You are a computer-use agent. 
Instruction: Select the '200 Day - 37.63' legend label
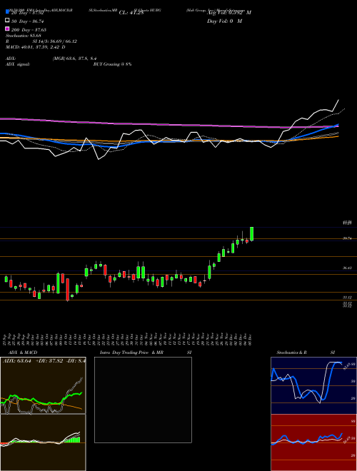29,30
